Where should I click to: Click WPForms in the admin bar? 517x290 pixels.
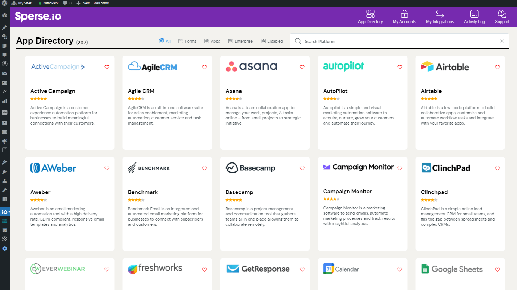(x=101, y=3)
